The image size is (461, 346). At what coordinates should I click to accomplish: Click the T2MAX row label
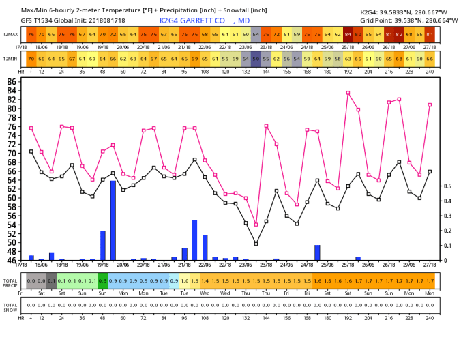point(10,34)
